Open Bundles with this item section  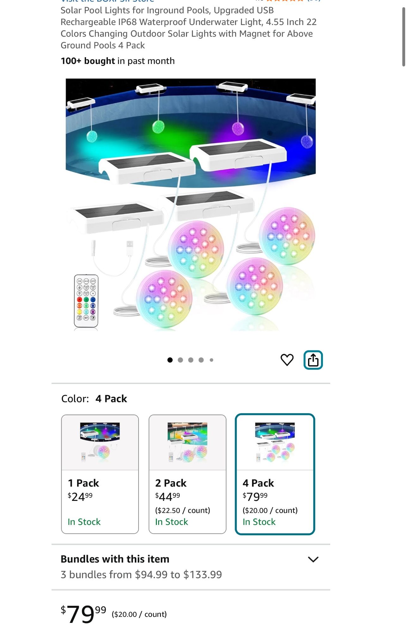coord(191,567)
